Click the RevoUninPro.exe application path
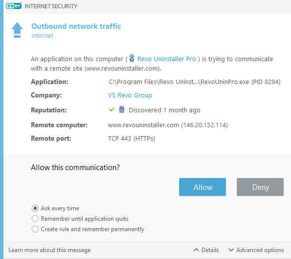Viewport: 291px width, 259px height. (x=194, y=82)
